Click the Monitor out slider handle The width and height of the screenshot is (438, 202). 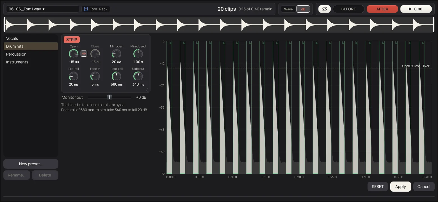(109, 97)
